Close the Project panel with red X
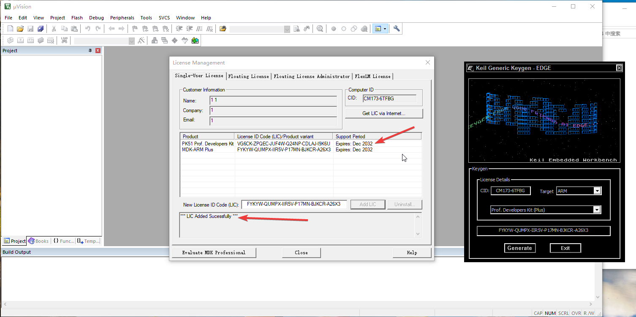This screenshot has height=317, width=636. 98,51
